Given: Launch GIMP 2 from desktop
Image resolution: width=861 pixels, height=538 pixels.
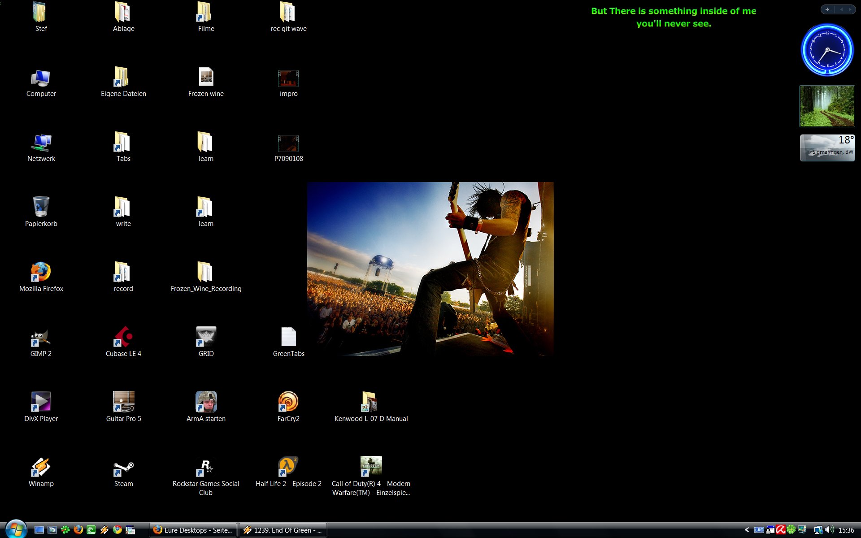Looking at the screenshot, I should (x=41, y=343).
